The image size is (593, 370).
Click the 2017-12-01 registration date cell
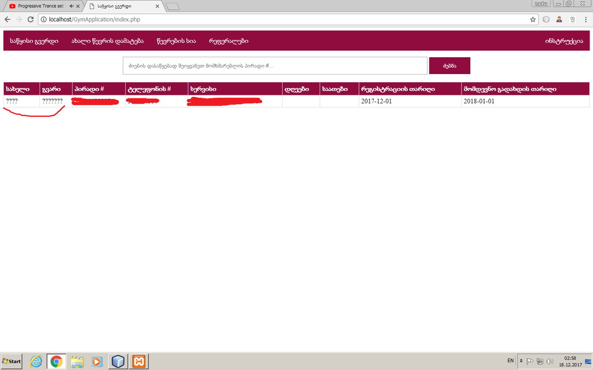tap(410, 101)
